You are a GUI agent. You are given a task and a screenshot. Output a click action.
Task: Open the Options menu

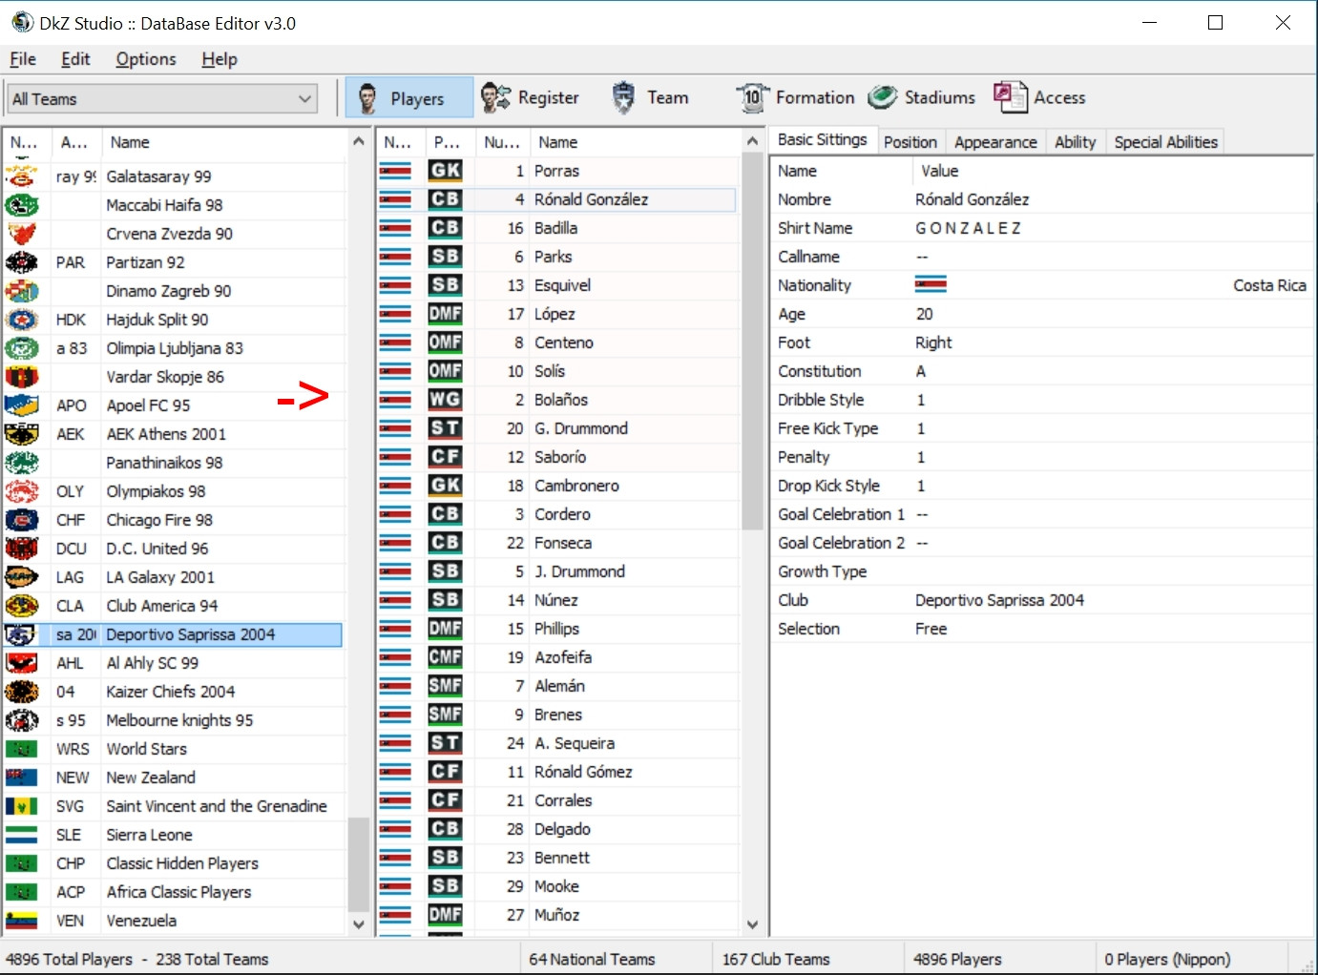pos(146,59)
